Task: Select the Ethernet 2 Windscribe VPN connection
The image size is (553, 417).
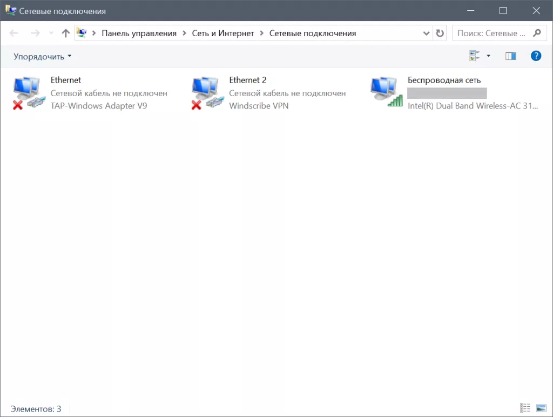Action: (x=248, y=80)
